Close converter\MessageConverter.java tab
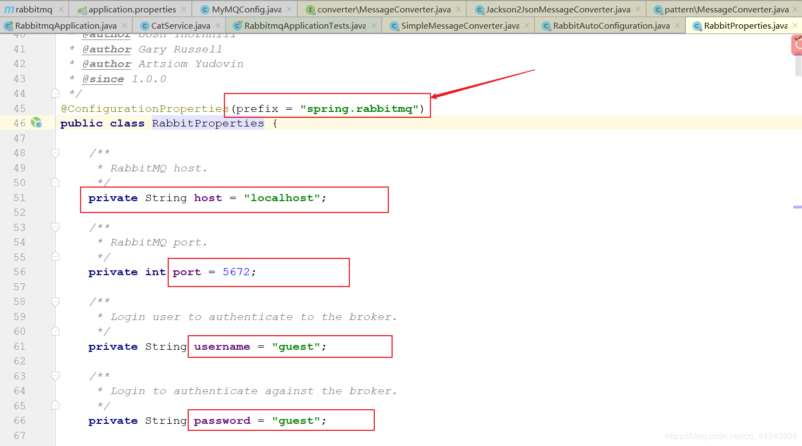Image resolution: width=802 pixels, height=446 pixels. [x=459, y=9]
